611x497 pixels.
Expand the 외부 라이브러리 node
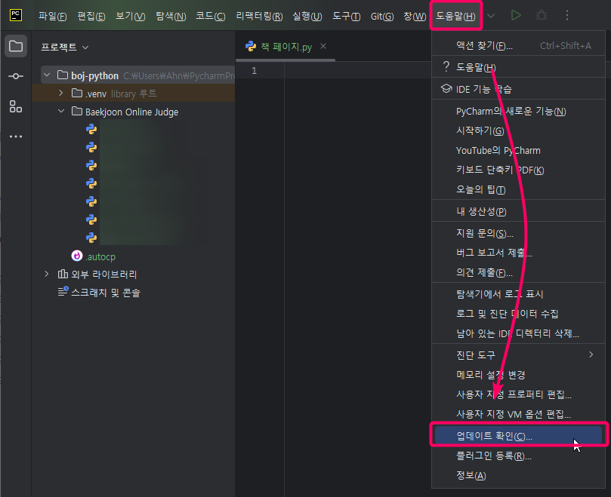tap(47, 274)
